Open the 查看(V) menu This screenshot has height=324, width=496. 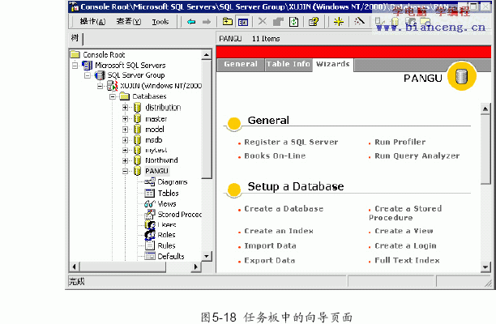click(x=128, y=22)
